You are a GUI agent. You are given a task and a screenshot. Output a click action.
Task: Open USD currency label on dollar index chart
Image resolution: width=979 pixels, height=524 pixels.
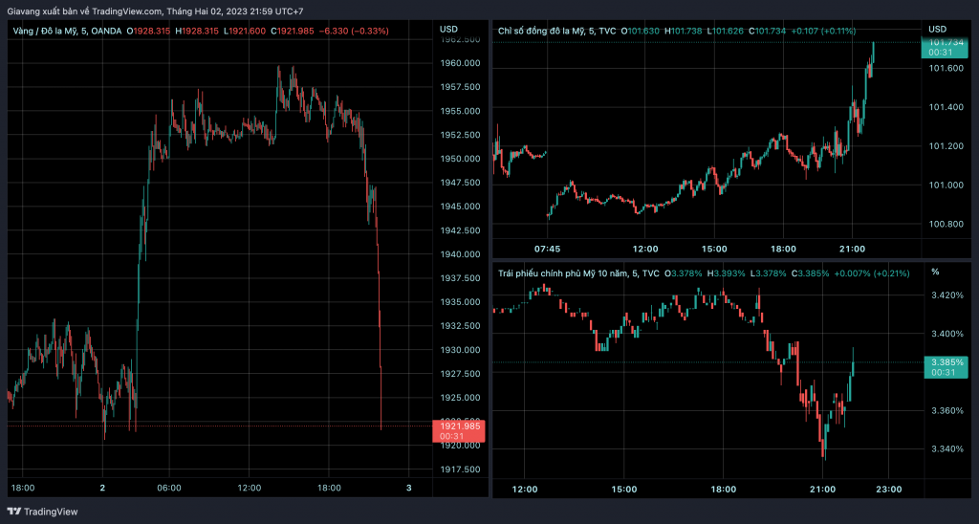(x=937, y=30)
